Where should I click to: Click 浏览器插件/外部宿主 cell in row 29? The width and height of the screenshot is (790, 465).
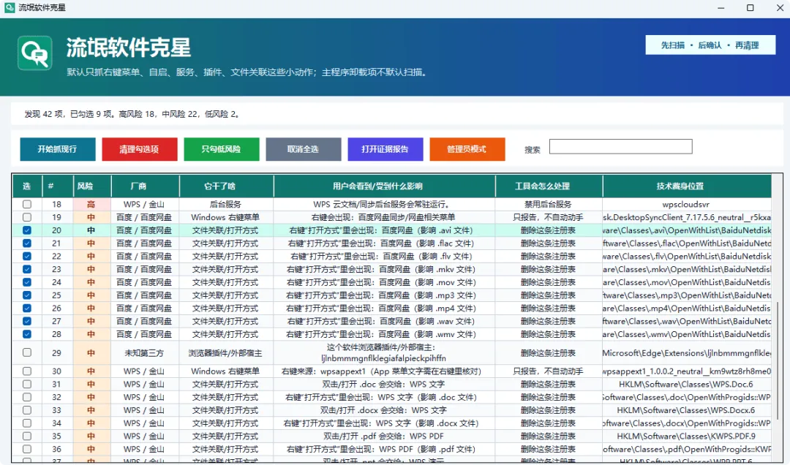(226, 353)
